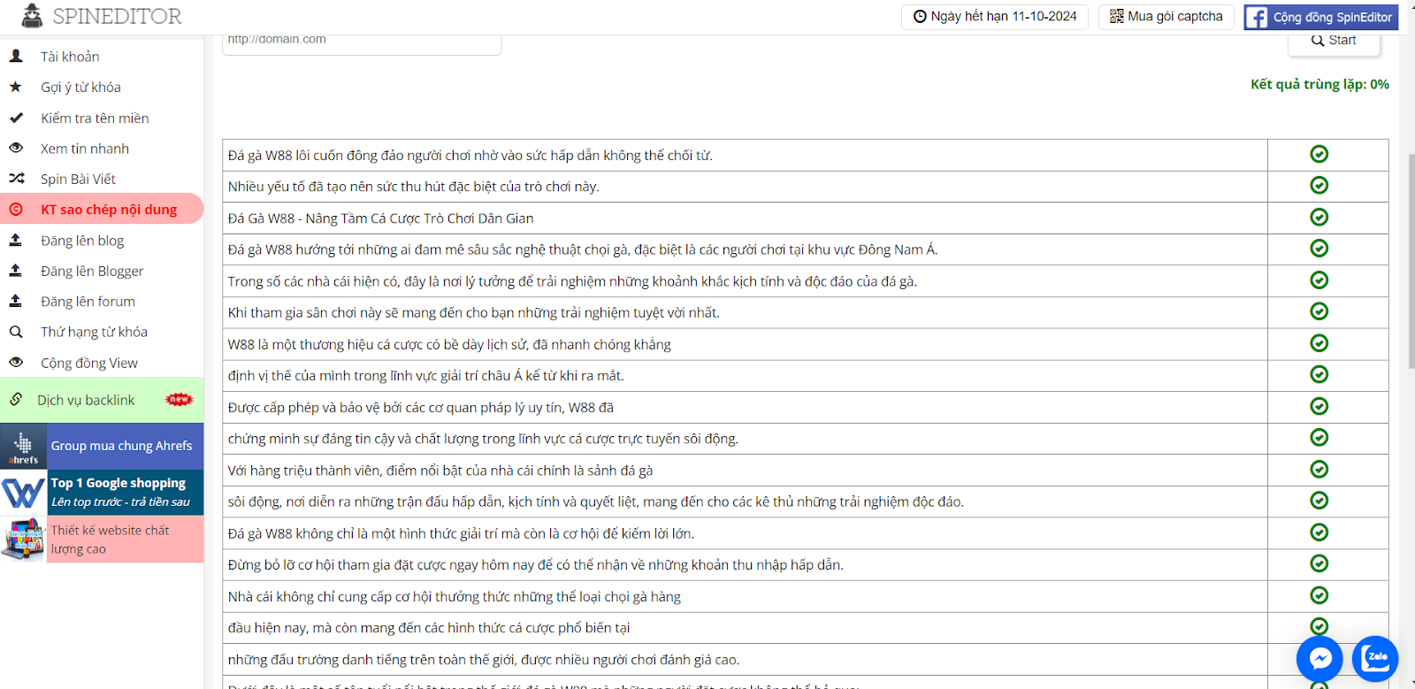This screenshot has width=1415, height=689.
Task: Open Thiết kế website chất lượng cao
Action: [125, 540]
